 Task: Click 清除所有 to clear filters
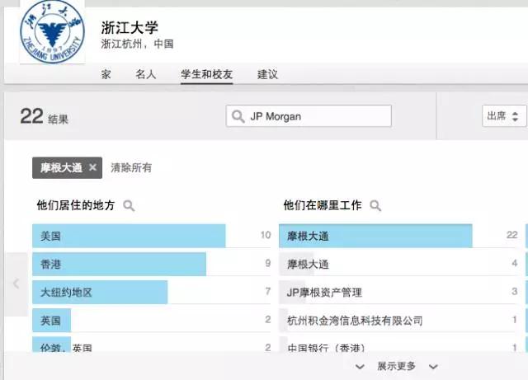pos(131,167)
